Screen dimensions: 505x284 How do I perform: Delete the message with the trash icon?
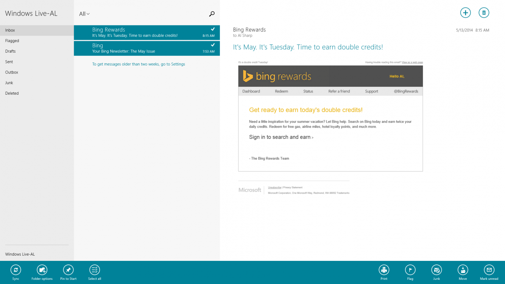coord(484,12)
